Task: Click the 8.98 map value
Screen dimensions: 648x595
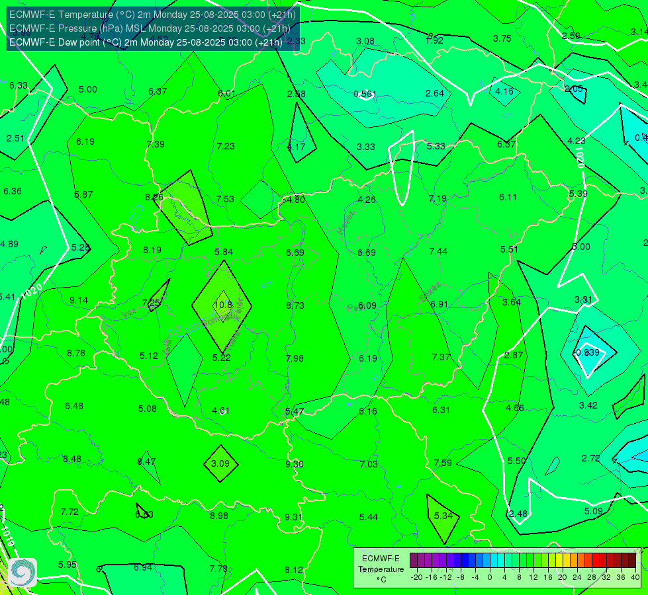Action: click(219, 515)
